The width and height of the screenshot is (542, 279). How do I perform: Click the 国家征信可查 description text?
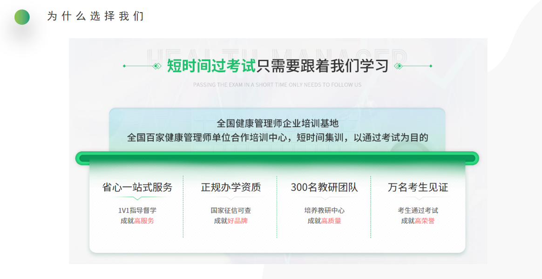pyautogui.click(x=230, y=211)
